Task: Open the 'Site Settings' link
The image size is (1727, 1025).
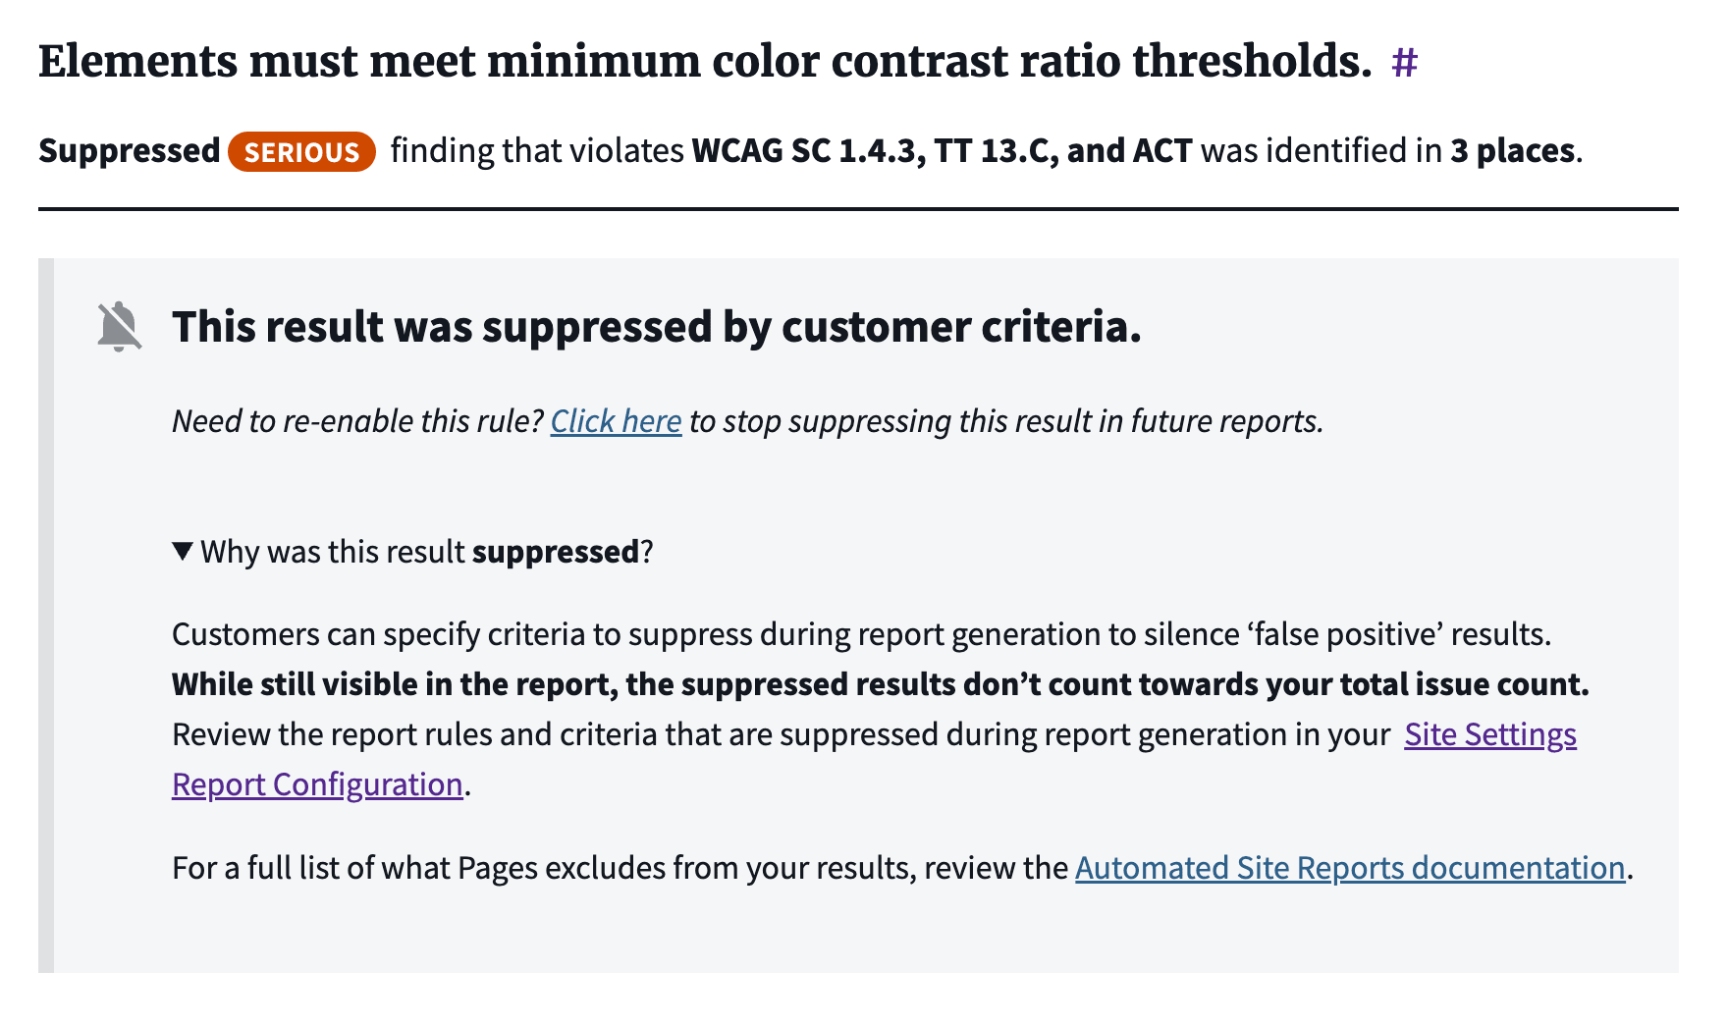Action: coord(1489,734)
